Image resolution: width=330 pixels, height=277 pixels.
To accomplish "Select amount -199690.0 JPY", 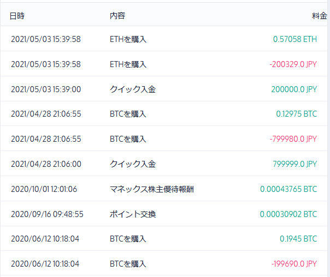I will point(294,264).
